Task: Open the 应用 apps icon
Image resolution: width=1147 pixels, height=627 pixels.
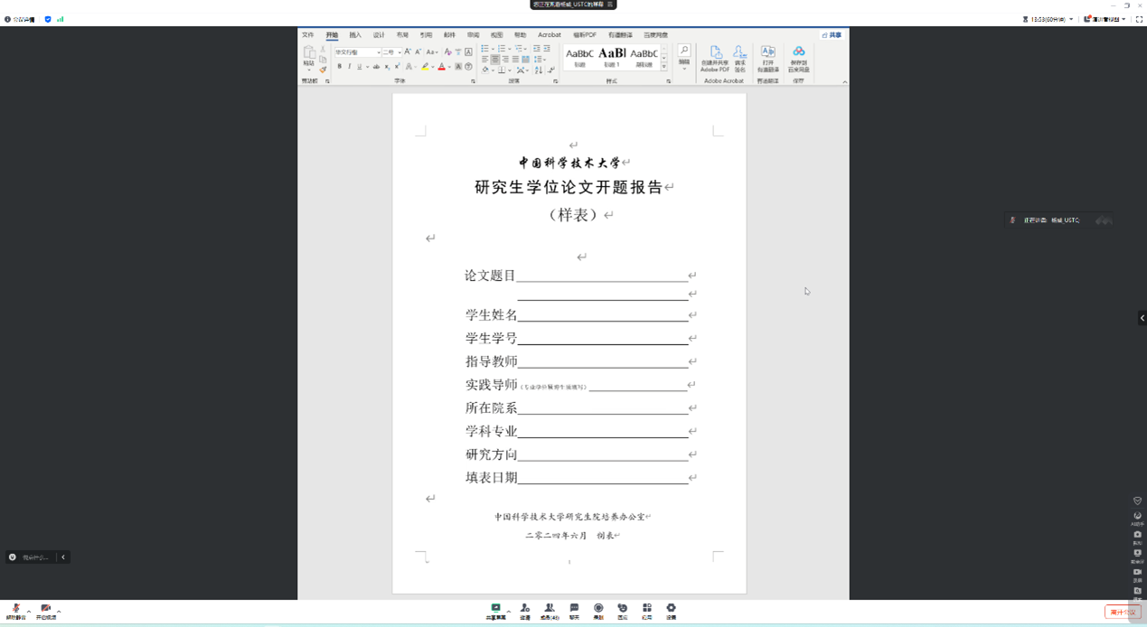Action: 646,610
